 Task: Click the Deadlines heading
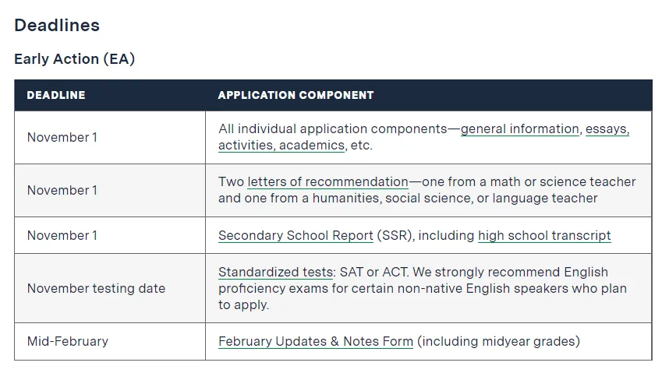coord(57,25)
